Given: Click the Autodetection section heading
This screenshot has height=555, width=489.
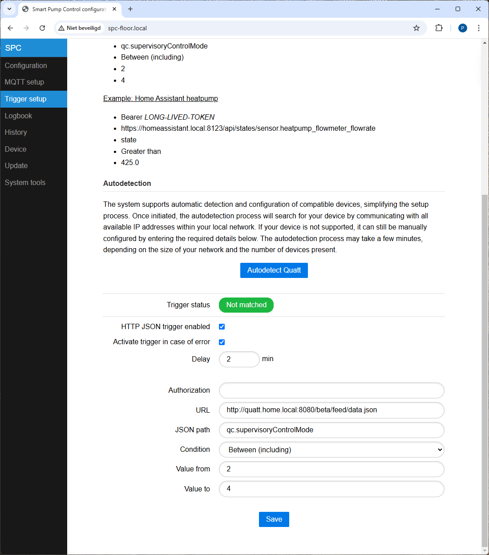Looking at the screenshot, I should point(127,183).
